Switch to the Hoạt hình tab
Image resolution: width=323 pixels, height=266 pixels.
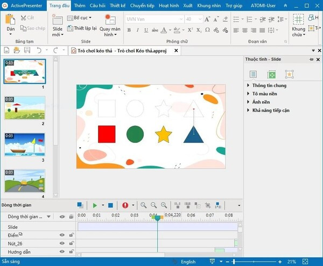tap(168, 5)
